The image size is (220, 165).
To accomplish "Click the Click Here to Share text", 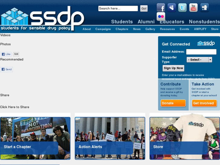I will (15, 107).
